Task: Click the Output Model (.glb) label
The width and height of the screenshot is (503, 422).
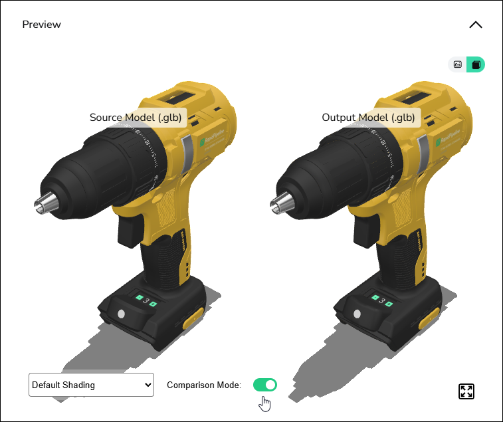Action: click(x=368, y=118)
